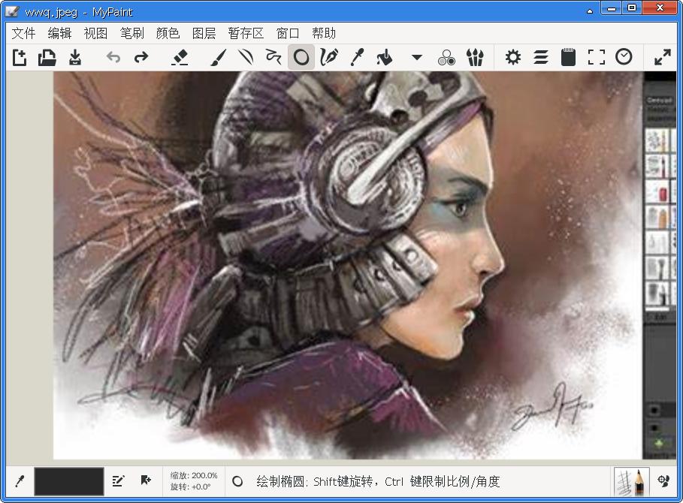Select the Color picker tool

(357, 56)
